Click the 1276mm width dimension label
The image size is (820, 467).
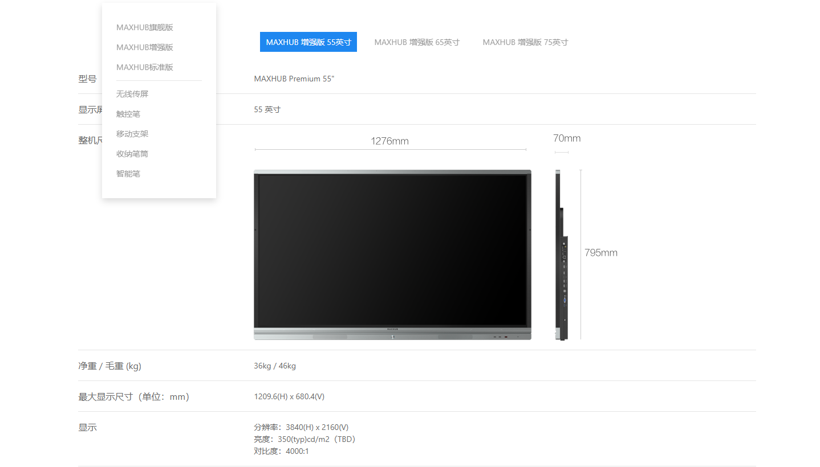389,141
